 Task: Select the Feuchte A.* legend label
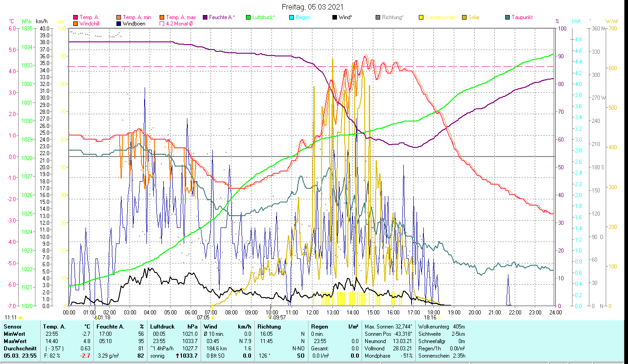(x=222, y=17)
